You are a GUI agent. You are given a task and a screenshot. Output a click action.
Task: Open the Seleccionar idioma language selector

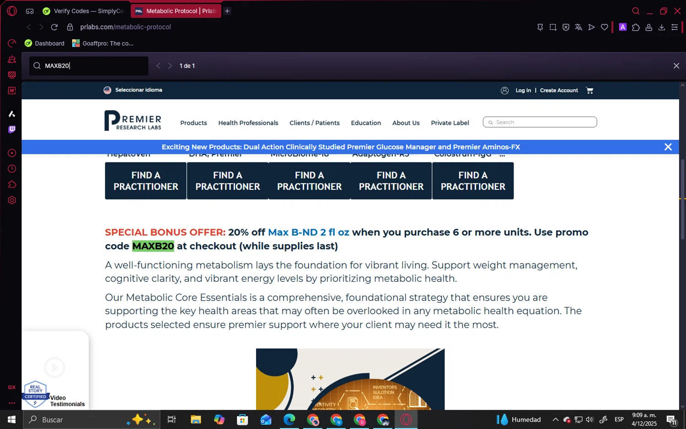pos(133,90)
